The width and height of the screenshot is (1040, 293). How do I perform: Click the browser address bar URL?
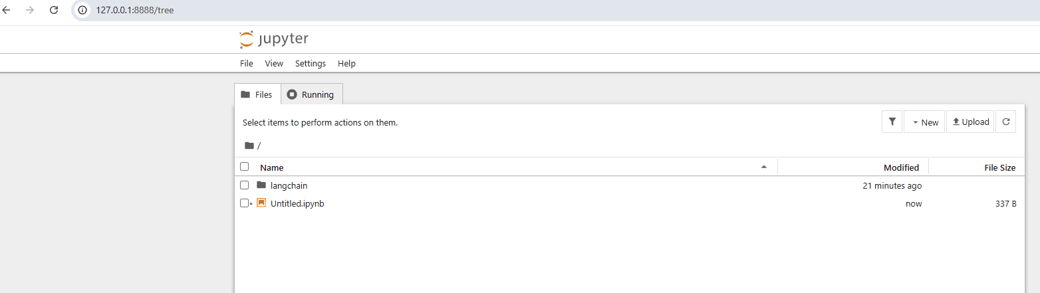click(x=135, y=10)
